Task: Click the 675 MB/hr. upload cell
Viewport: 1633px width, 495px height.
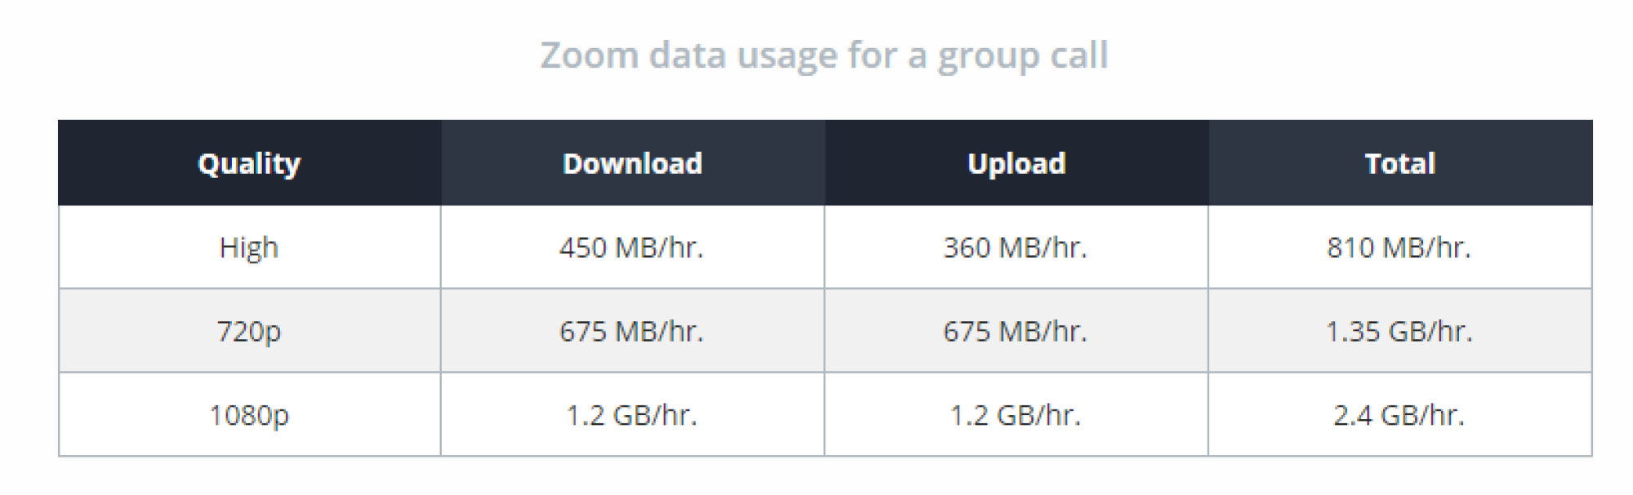Action: coord(1017,331)
